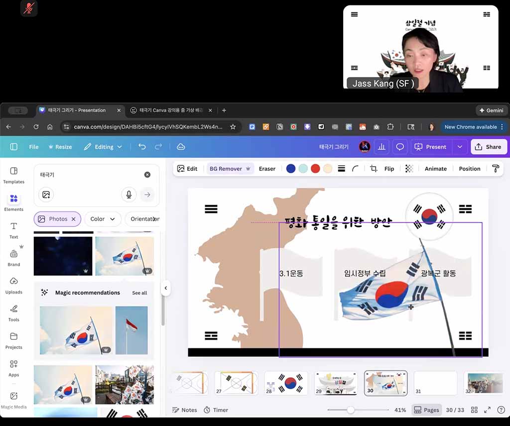Expand the Color filter dropdown

pyautogui.click(x=103, y=219)
